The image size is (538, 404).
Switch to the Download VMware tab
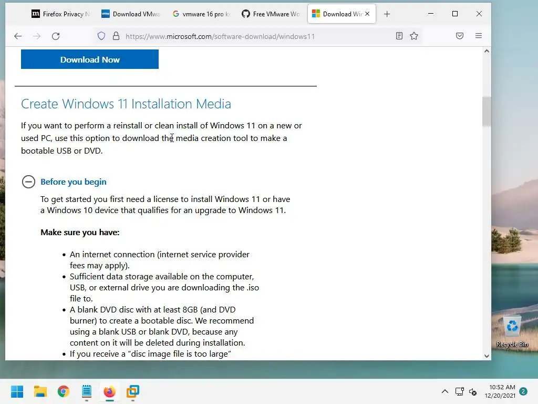pos(130,14)
